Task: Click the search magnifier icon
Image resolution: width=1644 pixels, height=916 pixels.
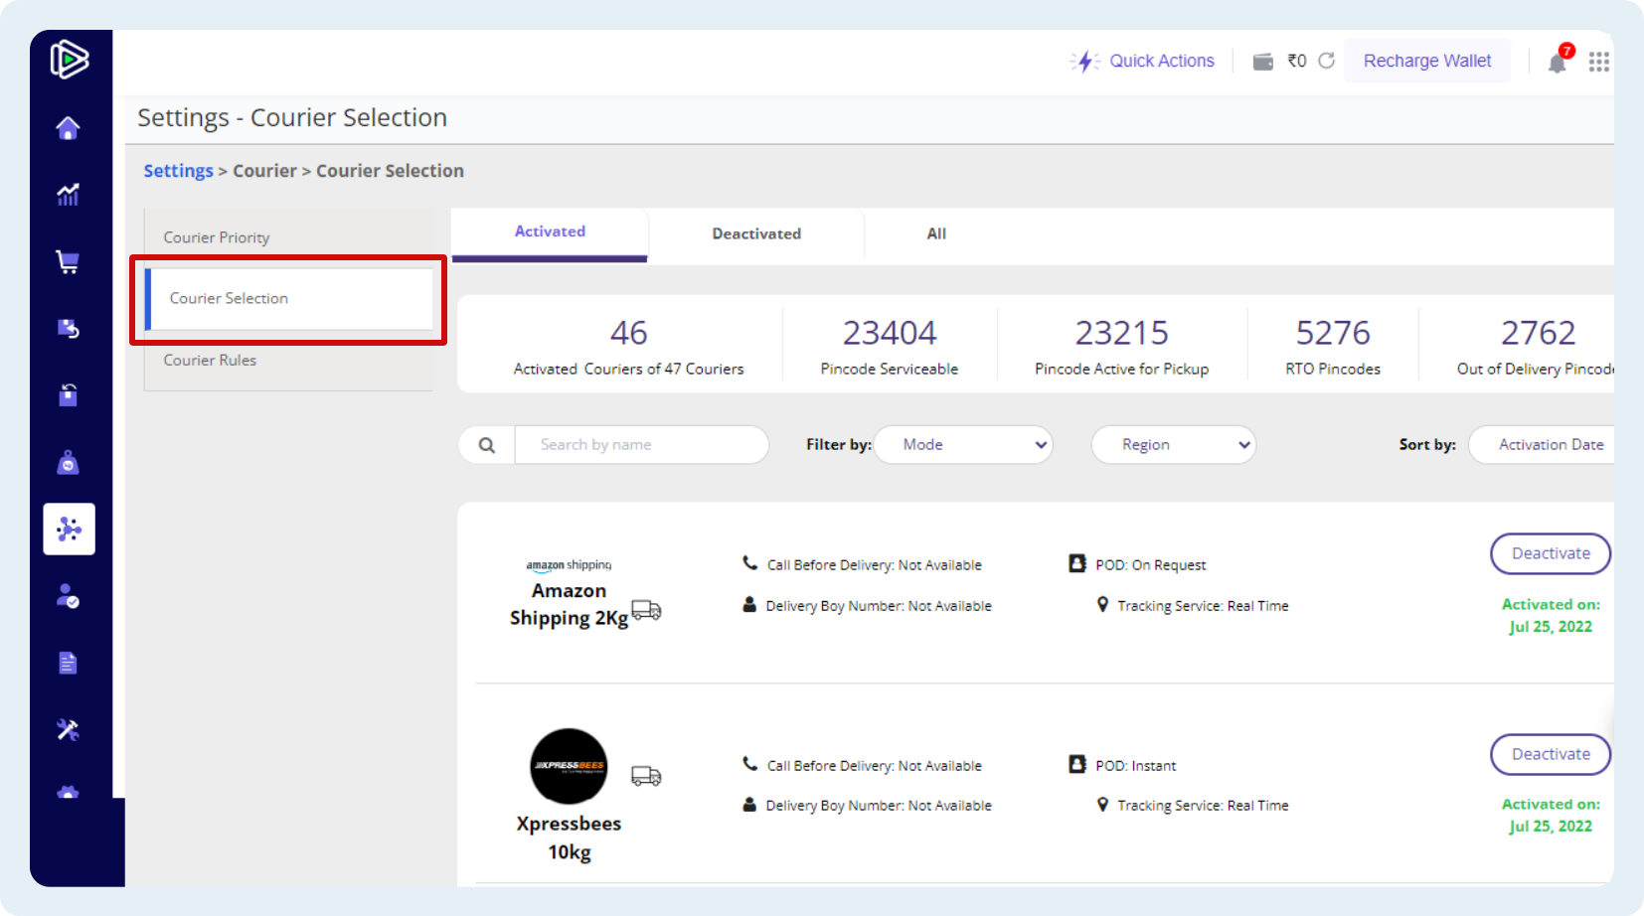Action: point(487,445)
